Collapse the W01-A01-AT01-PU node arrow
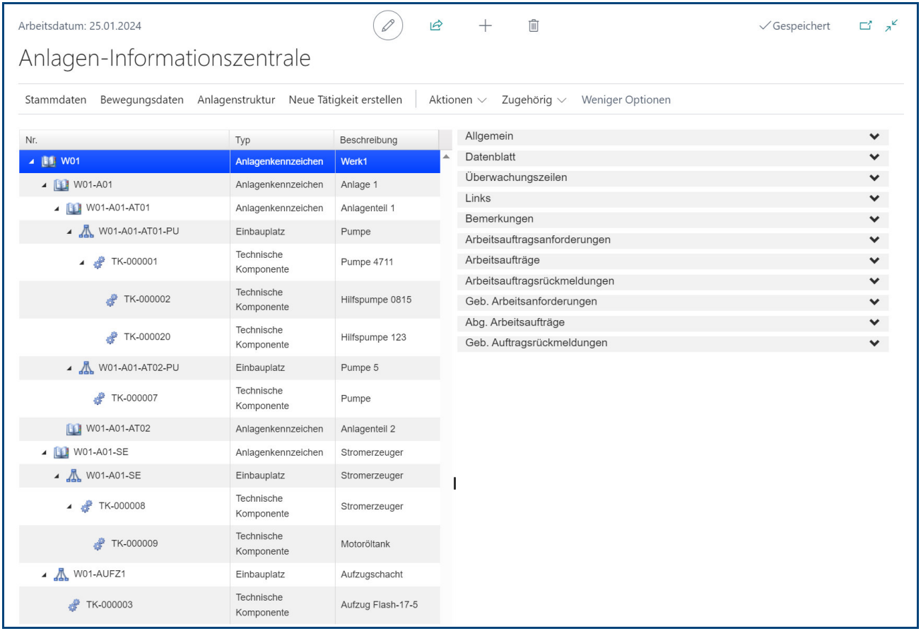The image size is (921, 631). pos(70,232)
